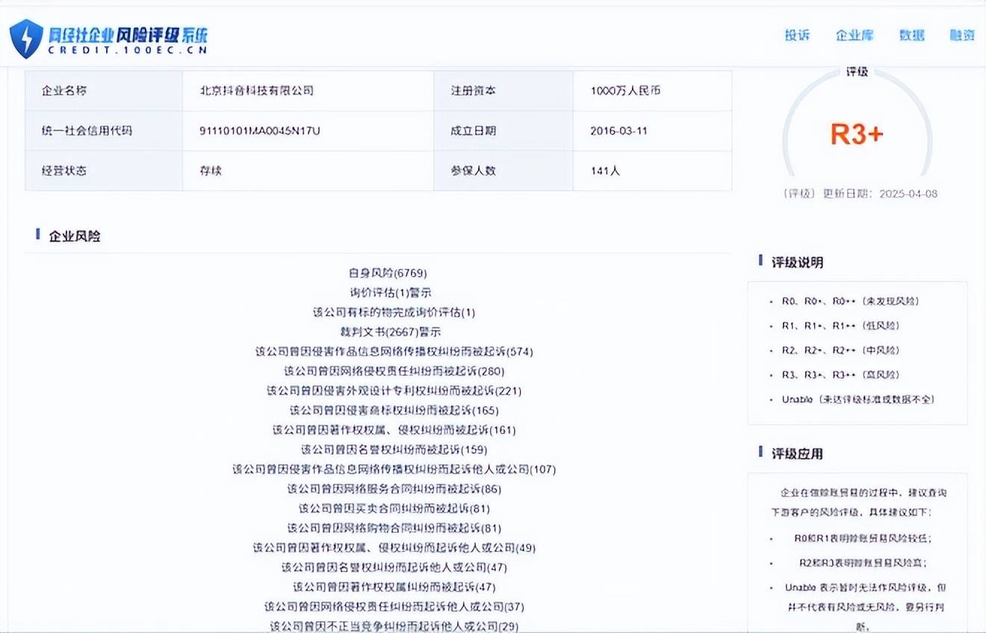Click the 评级说明 section heading
This screenshot has width=986, height=633.
click(x=797, y=262)
